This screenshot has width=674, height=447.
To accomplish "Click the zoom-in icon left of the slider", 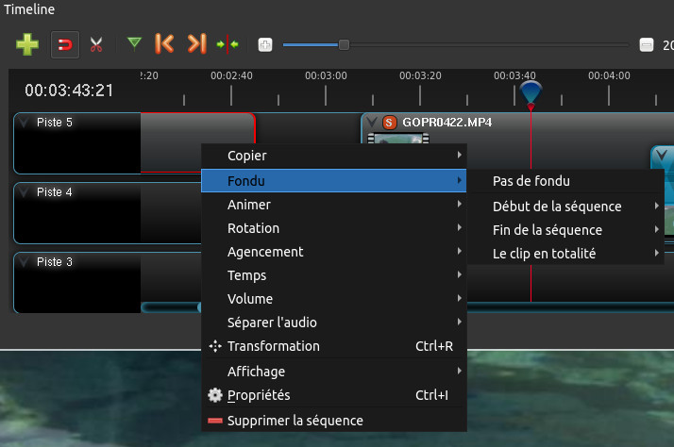I will click(265, 44).
